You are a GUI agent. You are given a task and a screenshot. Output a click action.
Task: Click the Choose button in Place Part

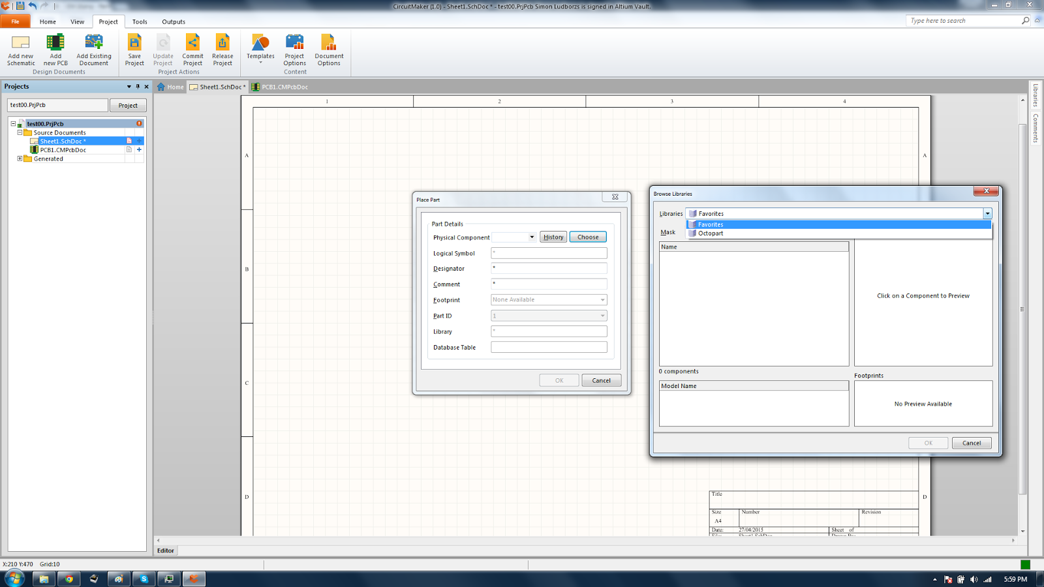588,237
